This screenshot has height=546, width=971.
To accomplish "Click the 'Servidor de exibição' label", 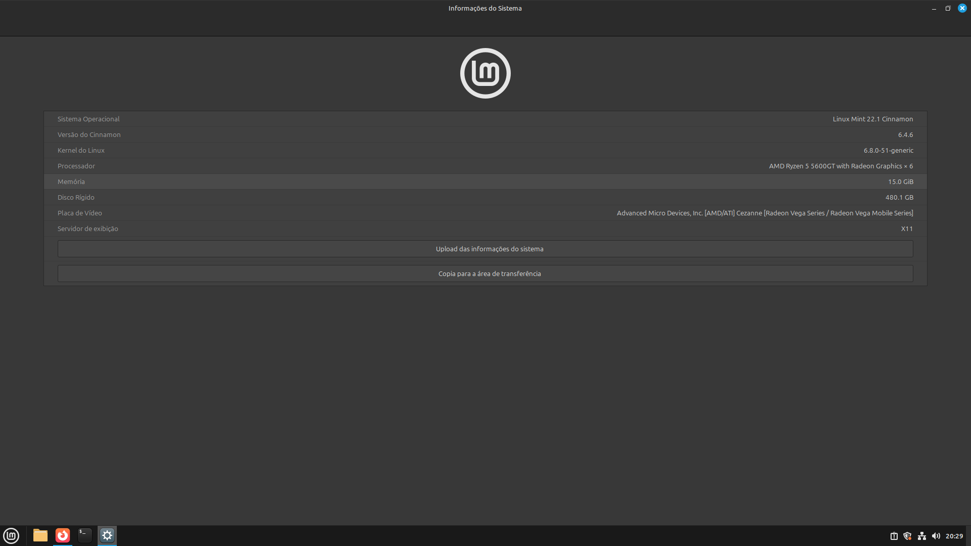I will pyautogui.click(x=88, y=229).
